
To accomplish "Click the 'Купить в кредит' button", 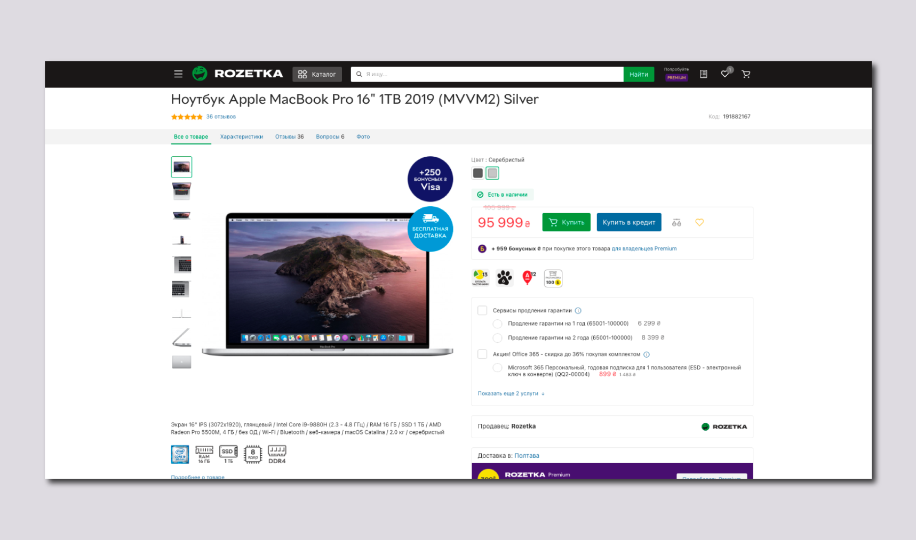I will coord(629,222).
